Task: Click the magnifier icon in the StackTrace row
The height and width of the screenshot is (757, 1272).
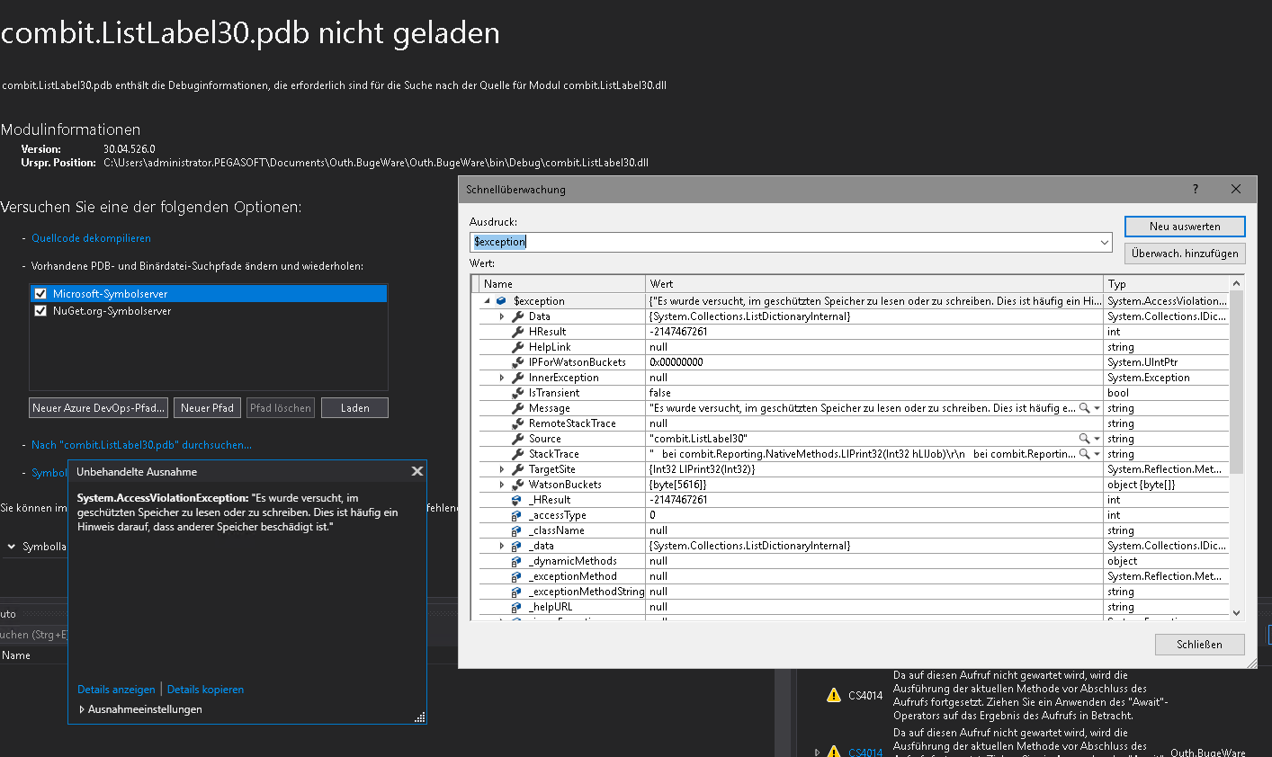Action: click(x=1084, y=454)
